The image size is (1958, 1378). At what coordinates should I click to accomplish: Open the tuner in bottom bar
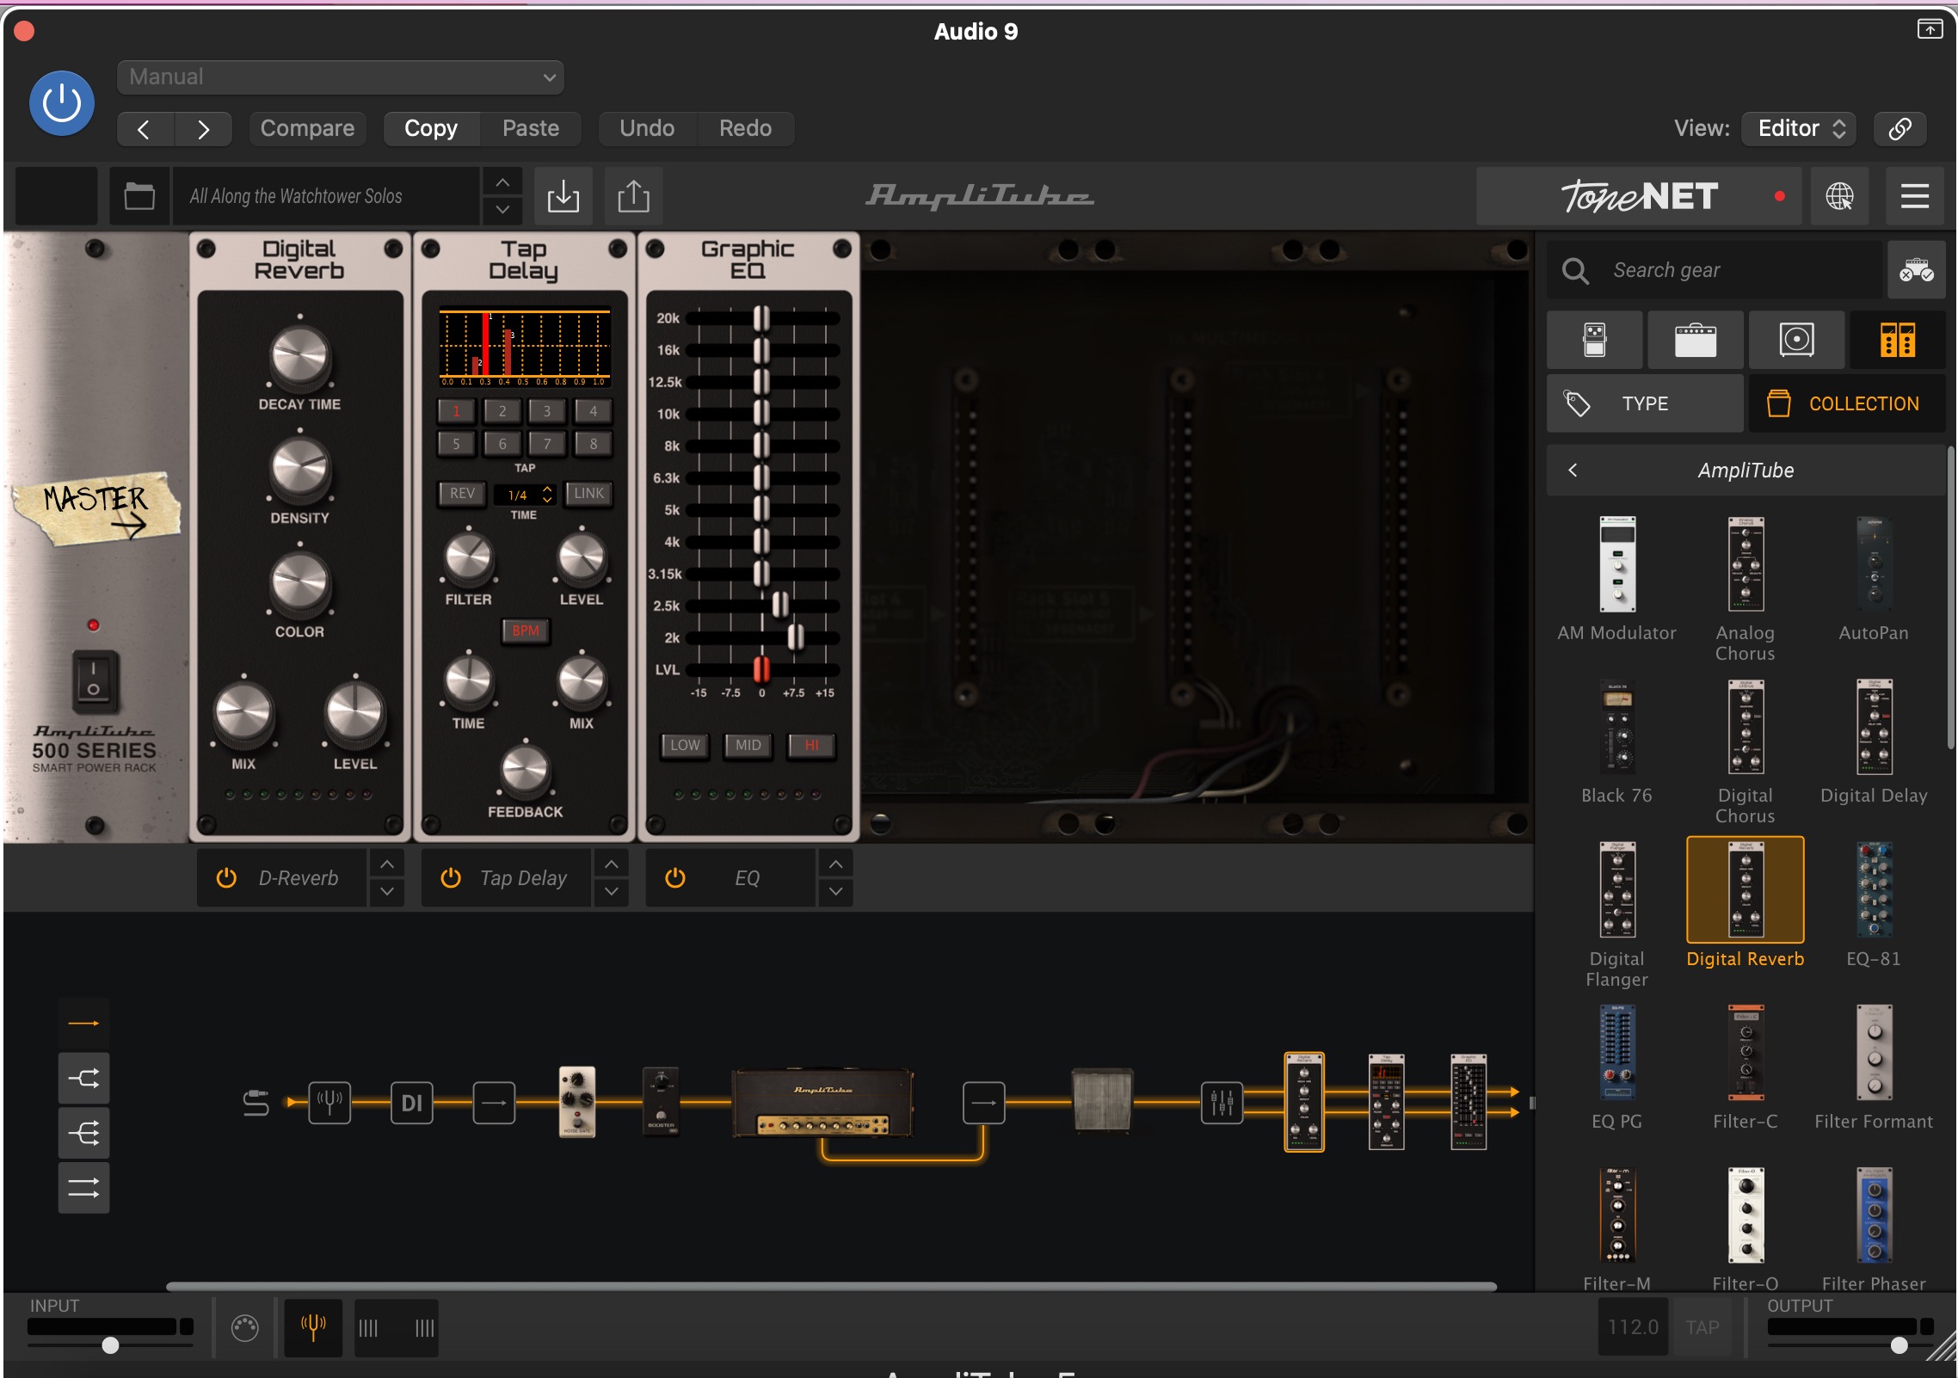313,1328
